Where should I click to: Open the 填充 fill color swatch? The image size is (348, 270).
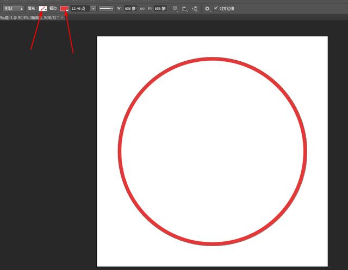(x=42, y=9)
